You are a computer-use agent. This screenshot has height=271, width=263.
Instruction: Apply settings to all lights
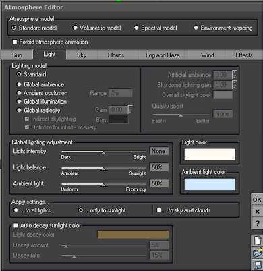(16, 210)
